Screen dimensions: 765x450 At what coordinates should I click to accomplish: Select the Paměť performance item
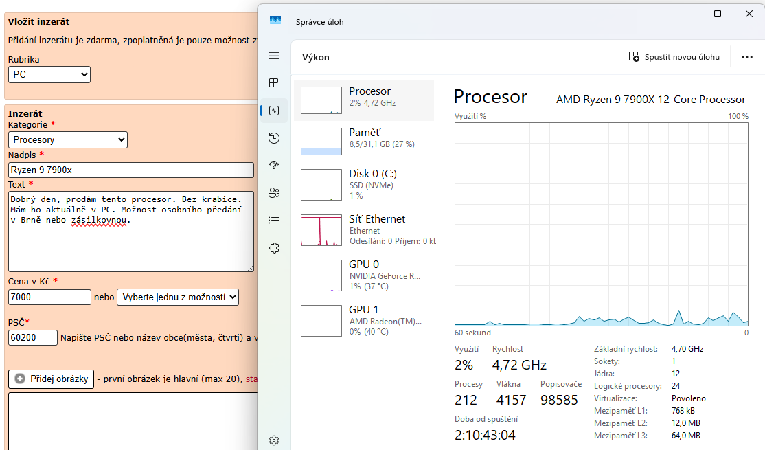(x=364, y=141)
